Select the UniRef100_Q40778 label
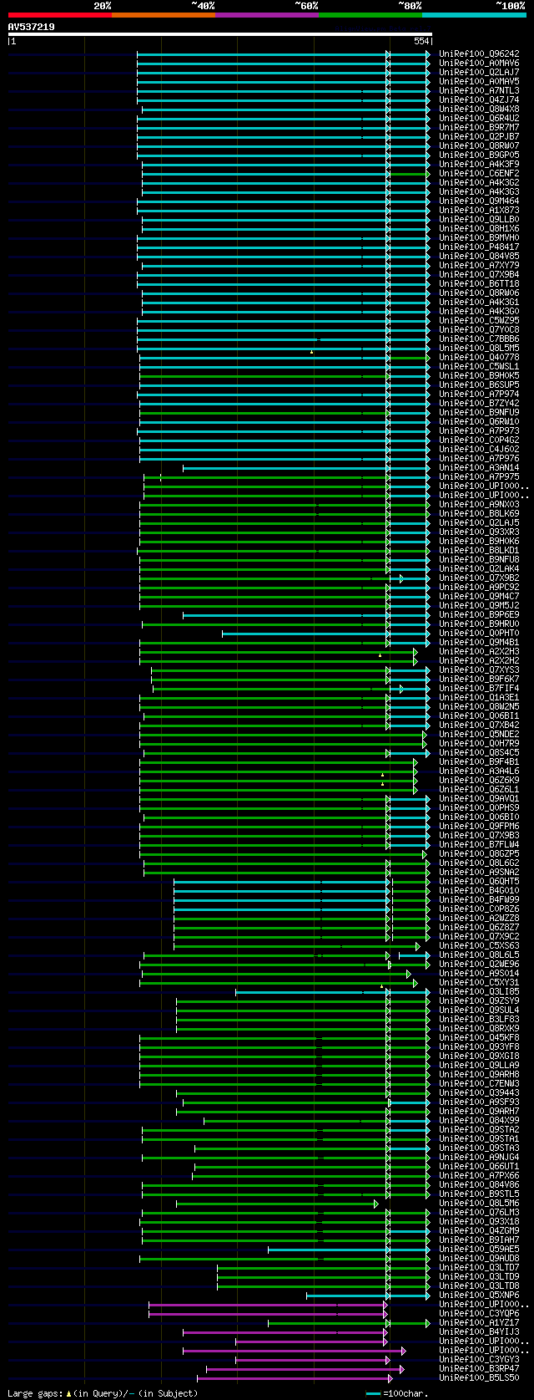Image resolution: width=534 pixels, height=1400 pixels. pos(479,358)
